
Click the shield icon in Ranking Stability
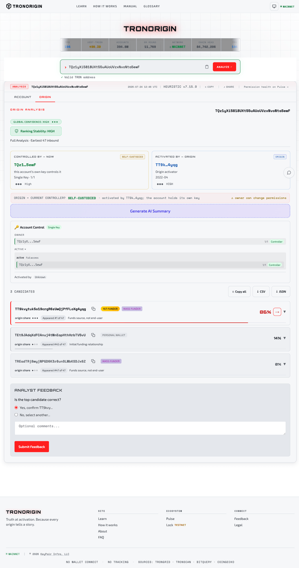17,131
